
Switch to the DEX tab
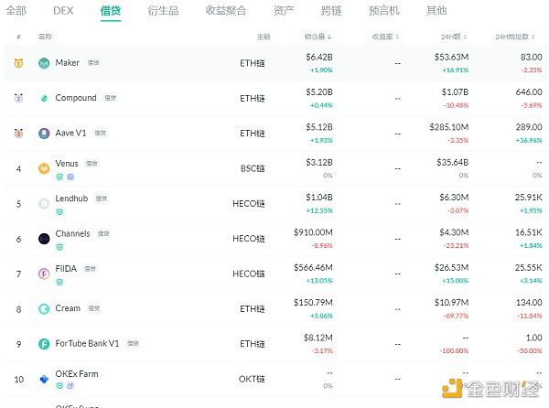[63, 11]
